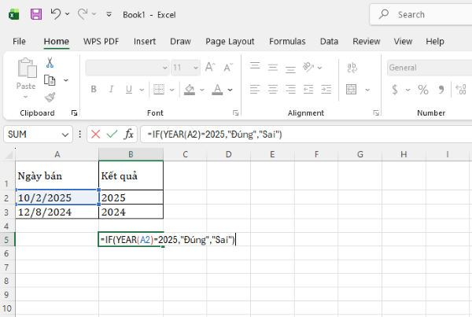This screenshot has height=317, width=472.
Task: Switch to the Formulas tab
Action: tap(287, 41)
